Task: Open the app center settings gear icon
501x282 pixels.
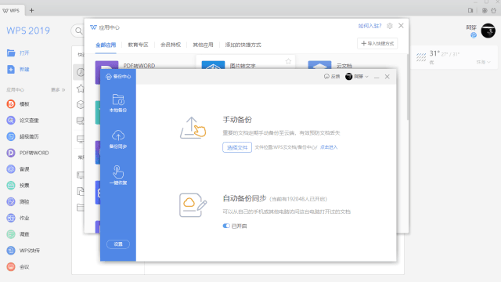Action: click(390, 26)
